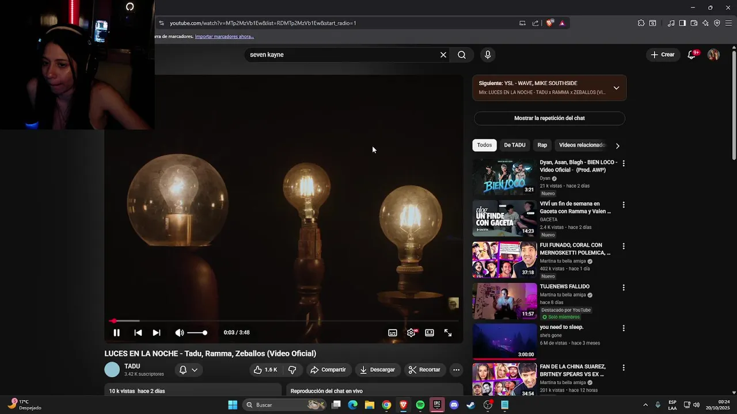This screenshot has width=737, height=414.
Task: Select the Rap filter chip
Action: click(x=542, y=145)
